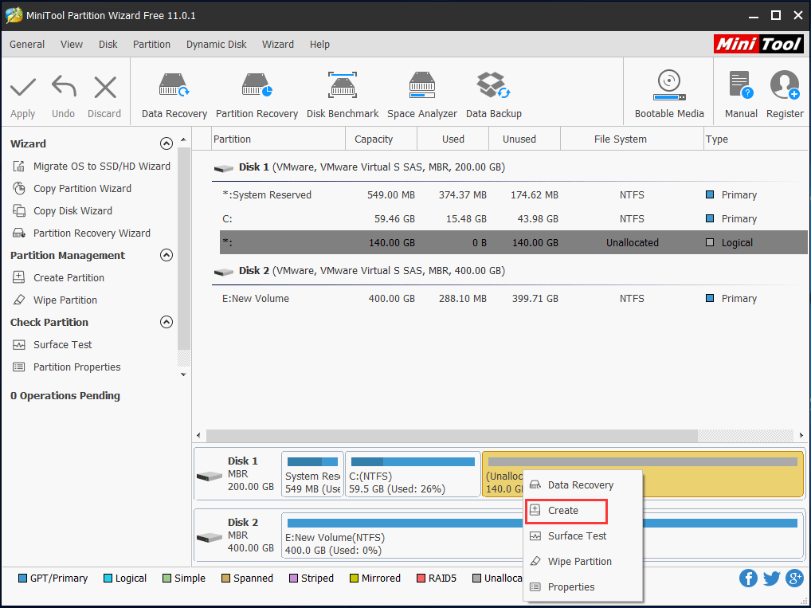Open the Partition menu
Viewport: 811px width, 608px height.
point(151,44)
